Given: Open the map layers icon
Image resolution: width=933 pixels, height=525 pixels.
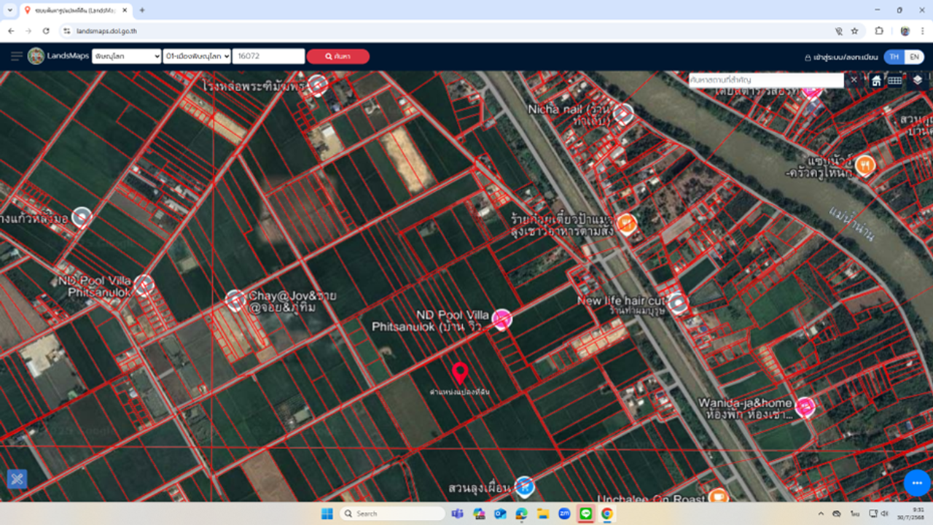Looking at the screenshot, I should click(x=917, y=80).
